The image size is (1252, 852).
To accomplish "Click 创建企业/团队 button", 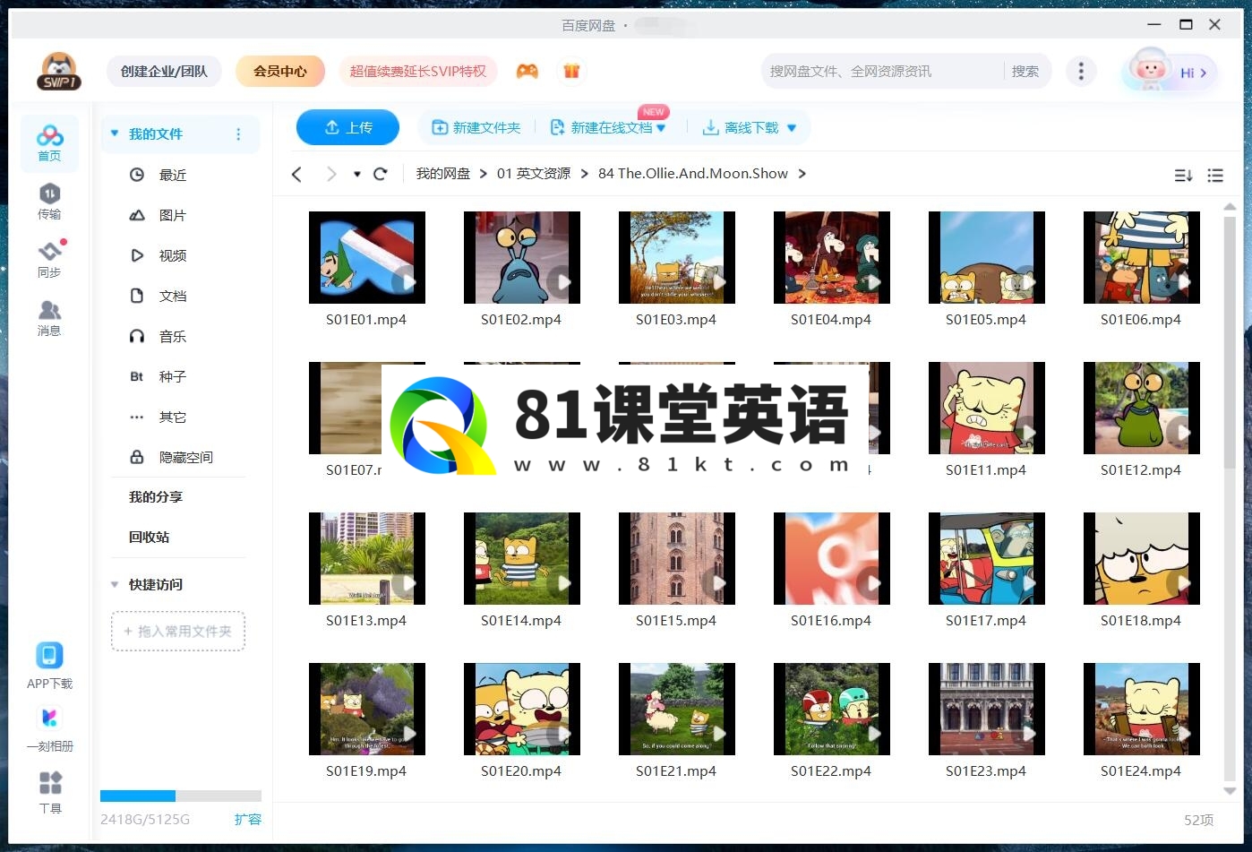I will tap(164, 71).
